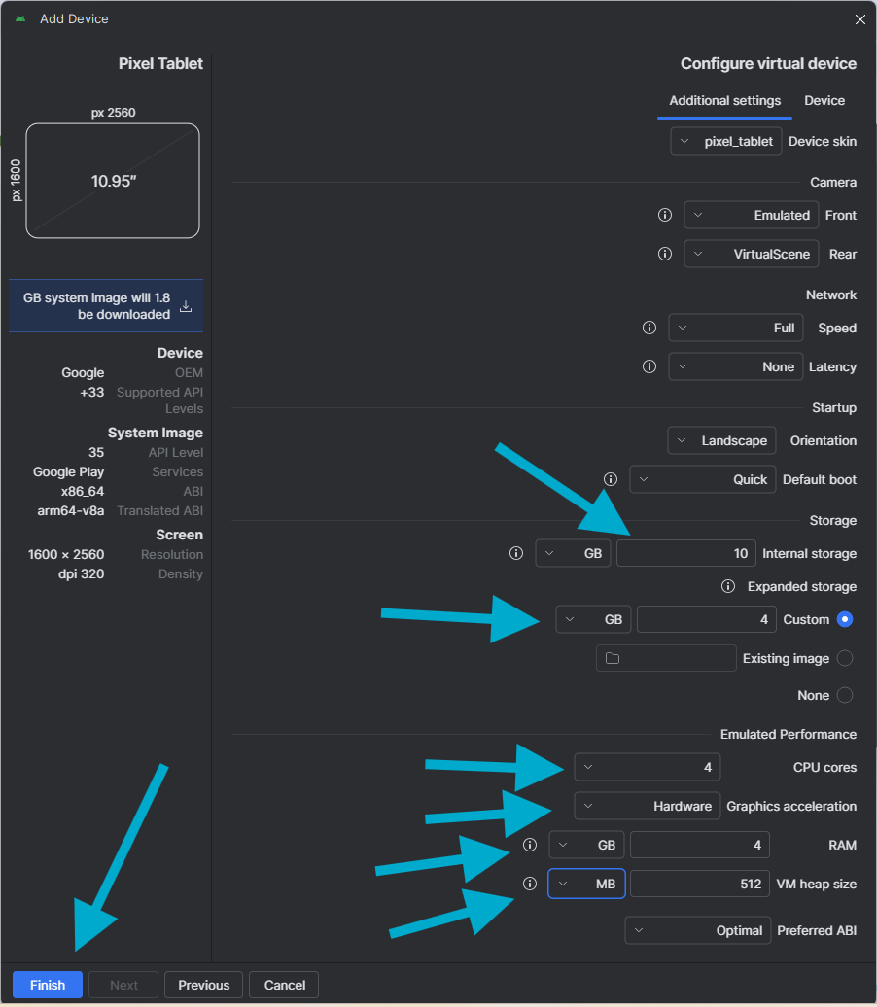877x1007 pixels.
Task: Select the Existing image radio button
Action: (x=844, y=658)
